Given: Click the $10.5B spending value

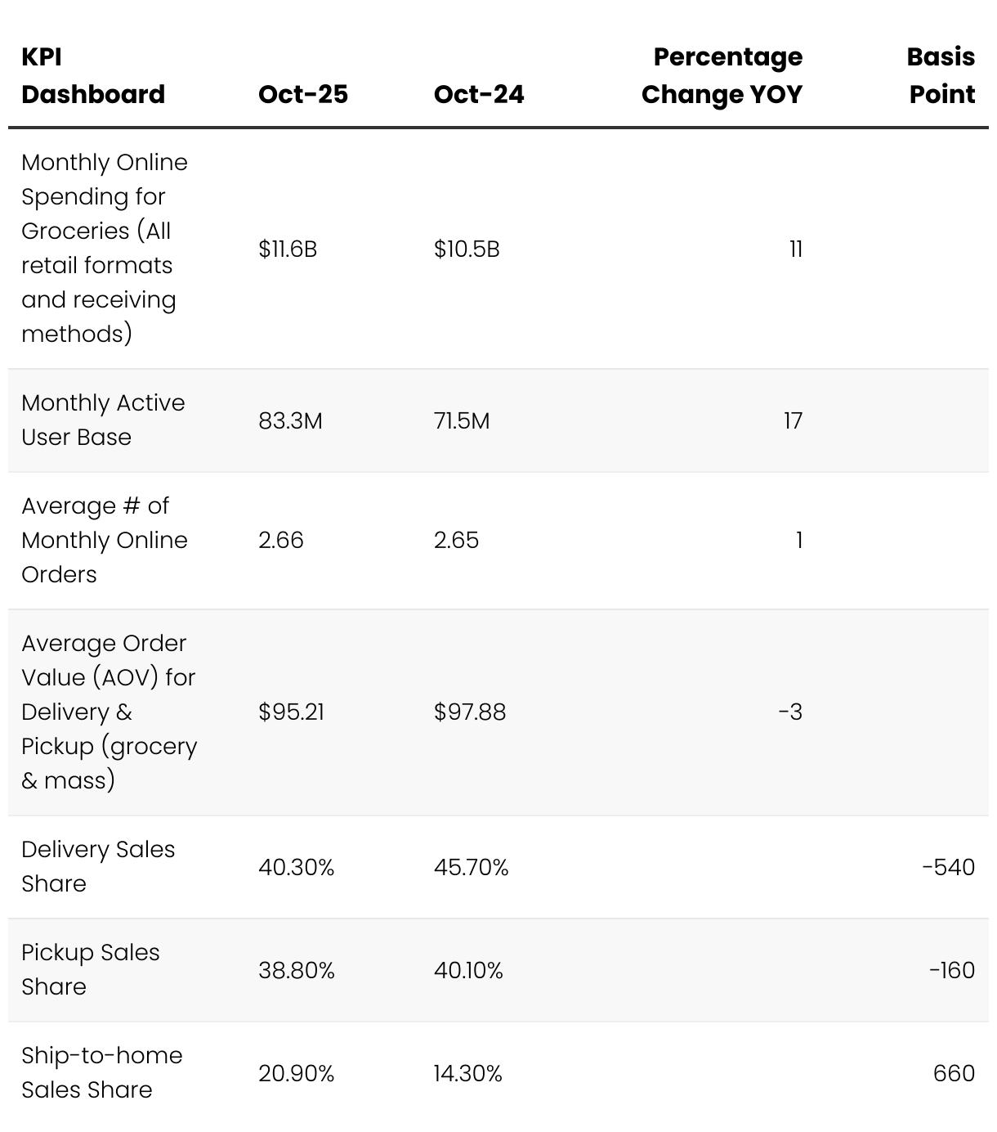Looking at the screenshot, I should tap(467, 249).
